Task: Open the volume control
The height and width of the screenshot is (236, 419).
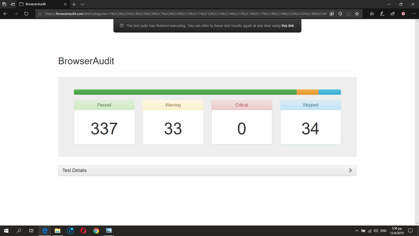Action: pyautogui.click(x=376, y=231)
